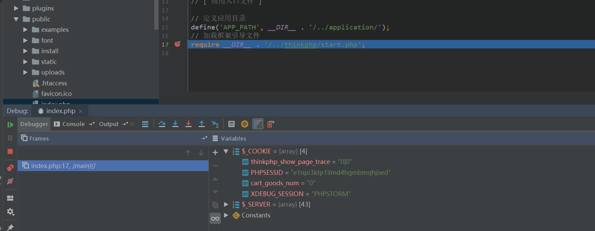Select XDEBUG_SESSION variable row
This screenshot has height=231, width=595.
tap(296, 194)
